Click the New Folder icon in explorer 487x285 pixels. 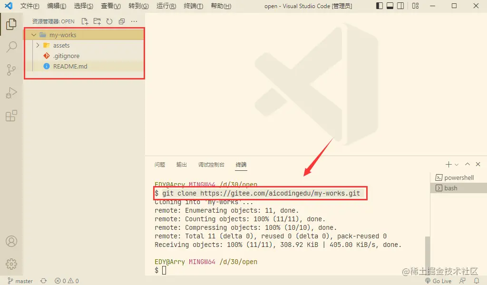pyautogui.click(x=97, y=21)
